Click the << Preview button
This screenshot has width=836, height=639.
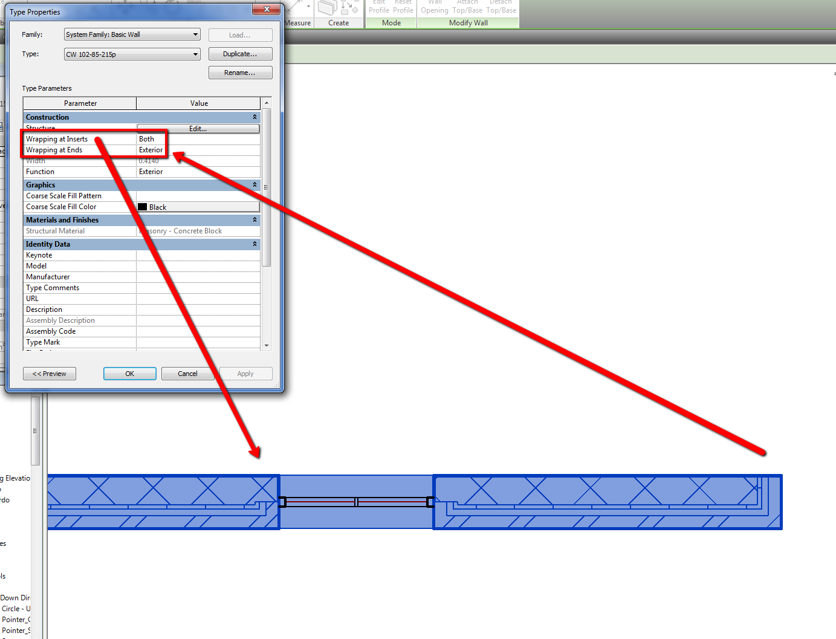(50, 374)
